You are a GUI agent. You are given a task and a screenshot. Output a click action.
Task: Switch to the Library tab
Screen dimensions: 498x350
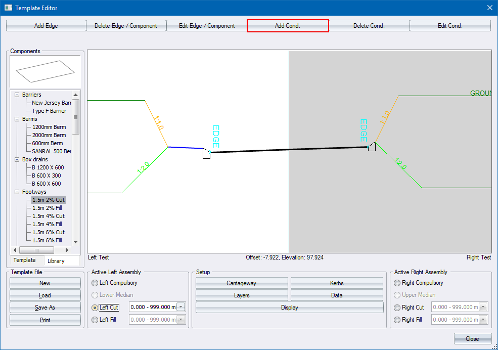point(56,261)
